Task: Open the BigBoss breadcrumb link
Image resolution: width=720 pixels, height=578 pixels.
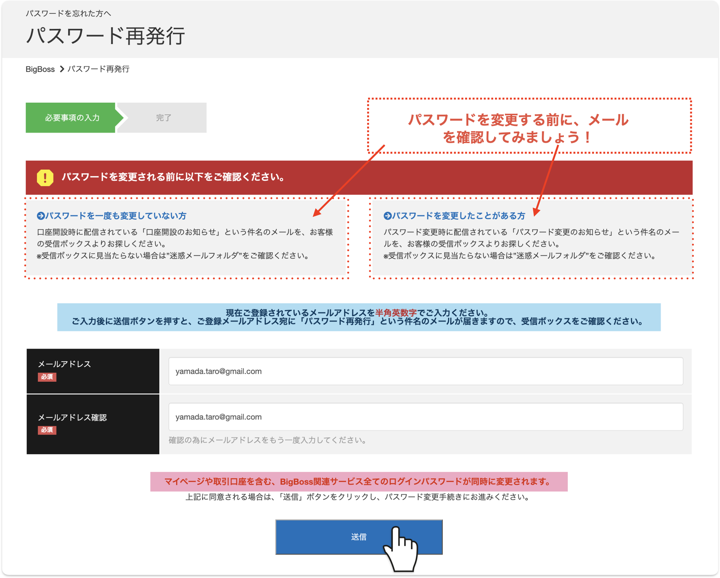Action: [40, 69]
